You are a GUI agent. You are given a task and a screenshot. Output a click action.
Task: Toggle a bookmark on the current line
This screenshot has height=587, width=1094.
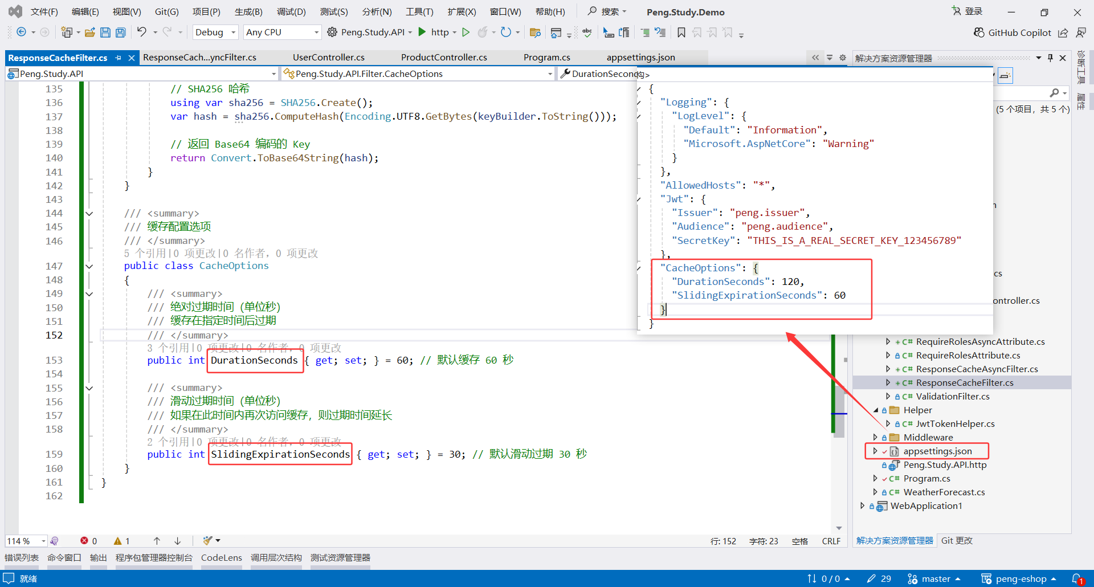pos(681,32)
